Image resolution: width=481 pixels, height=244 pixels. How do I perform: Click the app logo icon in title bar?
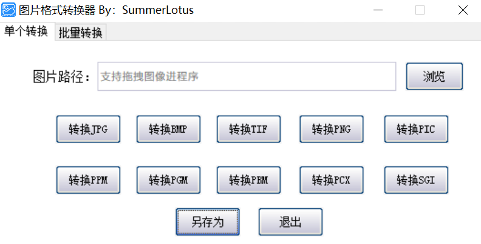9,10
